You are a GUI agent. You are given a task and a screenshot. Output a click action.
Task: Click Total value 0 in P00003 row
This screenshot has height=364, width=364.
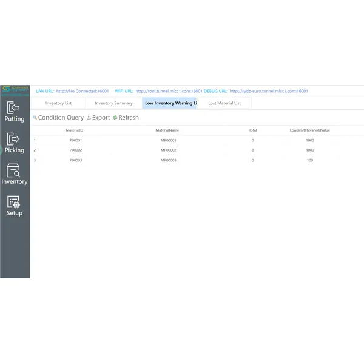coord(253,160)
